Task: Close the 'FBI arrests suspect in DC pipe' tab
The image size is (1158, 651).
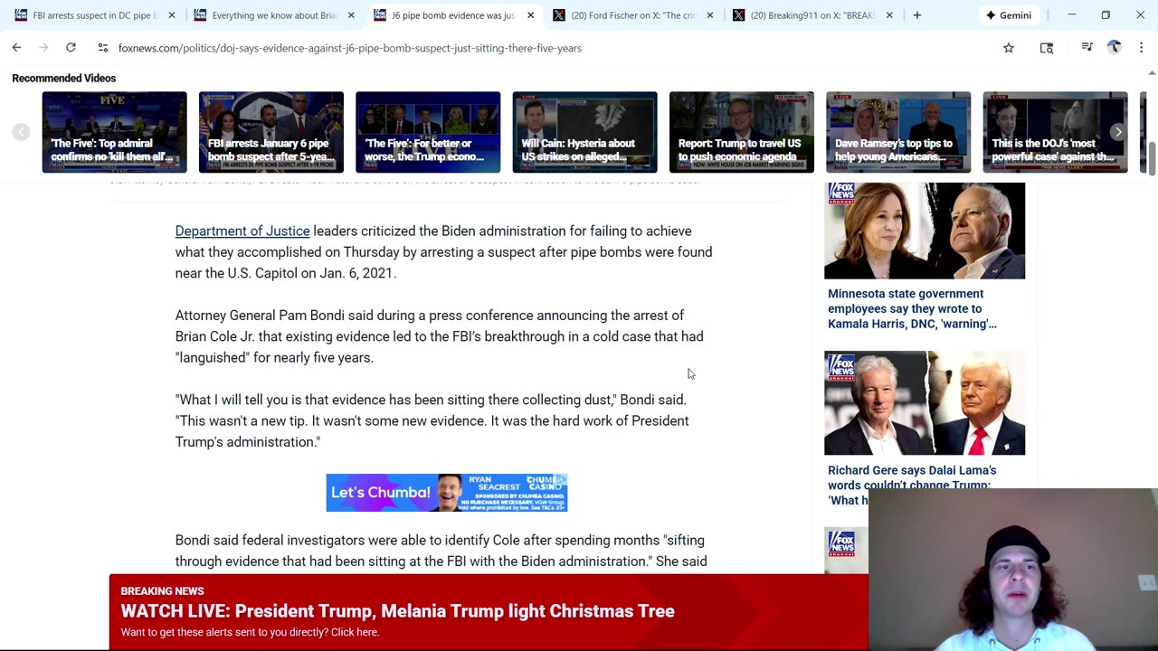Action: [172, 15]
